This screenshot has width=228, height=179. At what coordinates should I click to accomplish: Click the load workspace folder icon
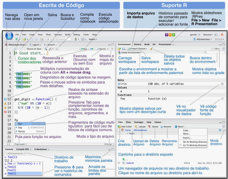tap(119, 49)
